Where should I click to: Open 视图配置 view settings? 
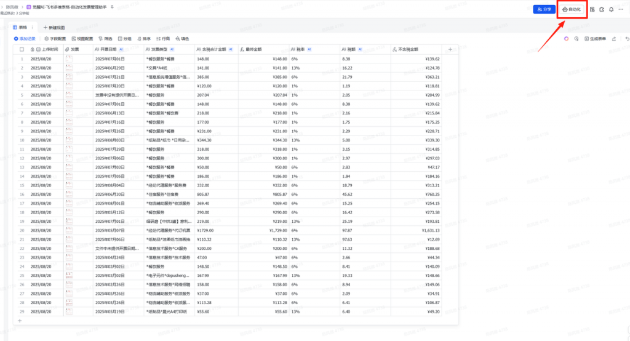click(82, 39)
